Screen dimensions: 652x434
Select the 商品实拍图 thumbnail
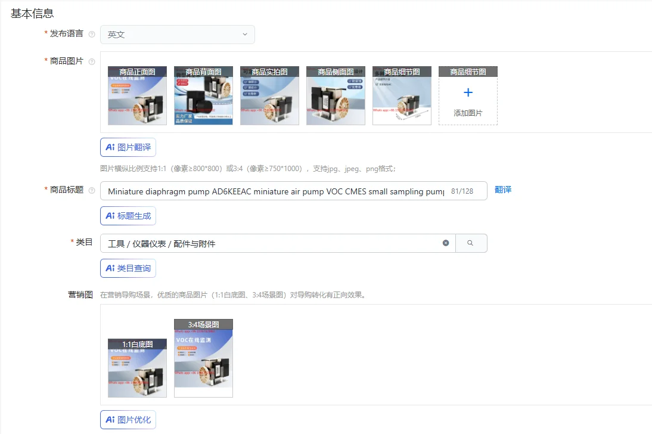(x=269, y=96)
